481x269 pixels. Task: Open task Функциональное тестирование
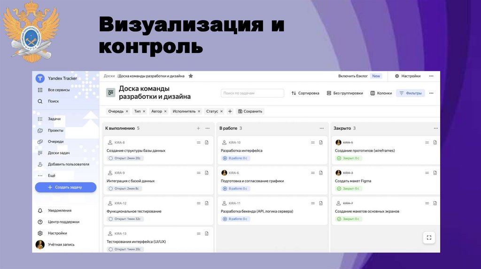click(x=134, y=211)
